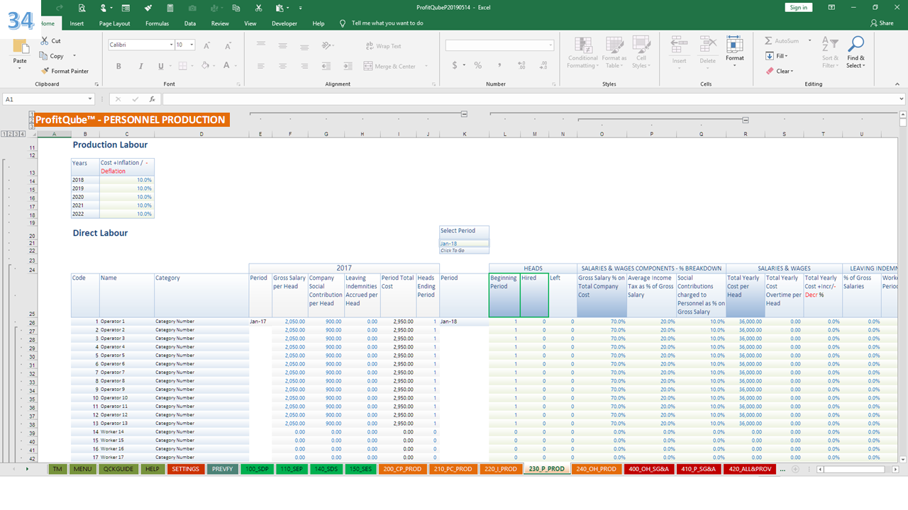Image resolution: width=908 pixels, height=510 pixels.
Task: Click the Insert Function fx button
Action: (x=152, y=99)
